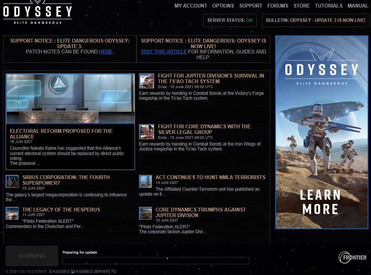
Task: Click the Odyssey Learn More banner
Action: (x=321, y=132)
